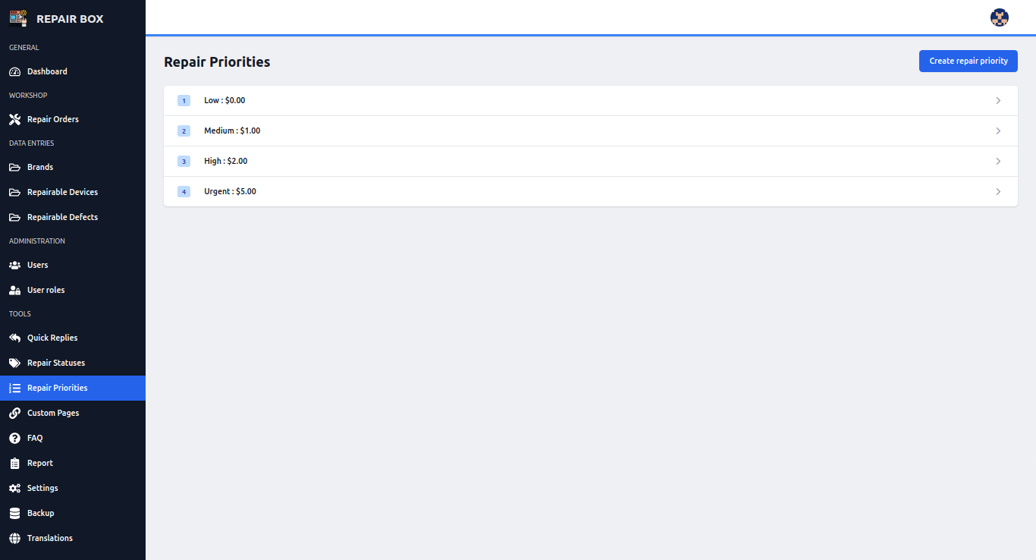
Task: Click the Translations globe icon
Action: click(15, 538)
